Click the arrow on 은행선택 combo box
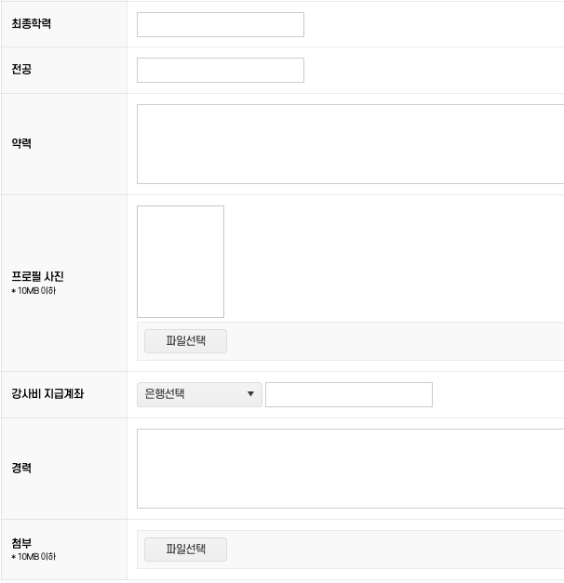Viewport: 564px width, 583px height. 250,394
